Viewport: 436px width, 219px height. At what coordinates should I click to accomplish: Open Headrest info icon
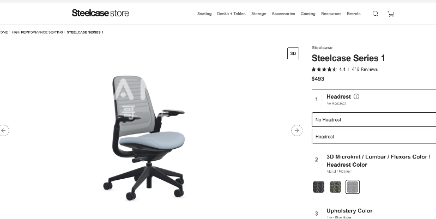click(x=356, y=96)
